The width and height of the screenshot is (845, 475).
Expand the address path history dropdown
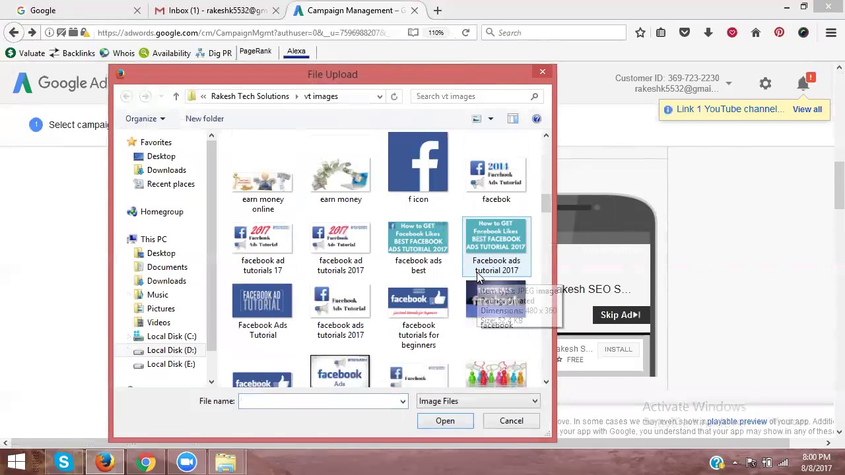pyautogui.click(x=380, y=96)
